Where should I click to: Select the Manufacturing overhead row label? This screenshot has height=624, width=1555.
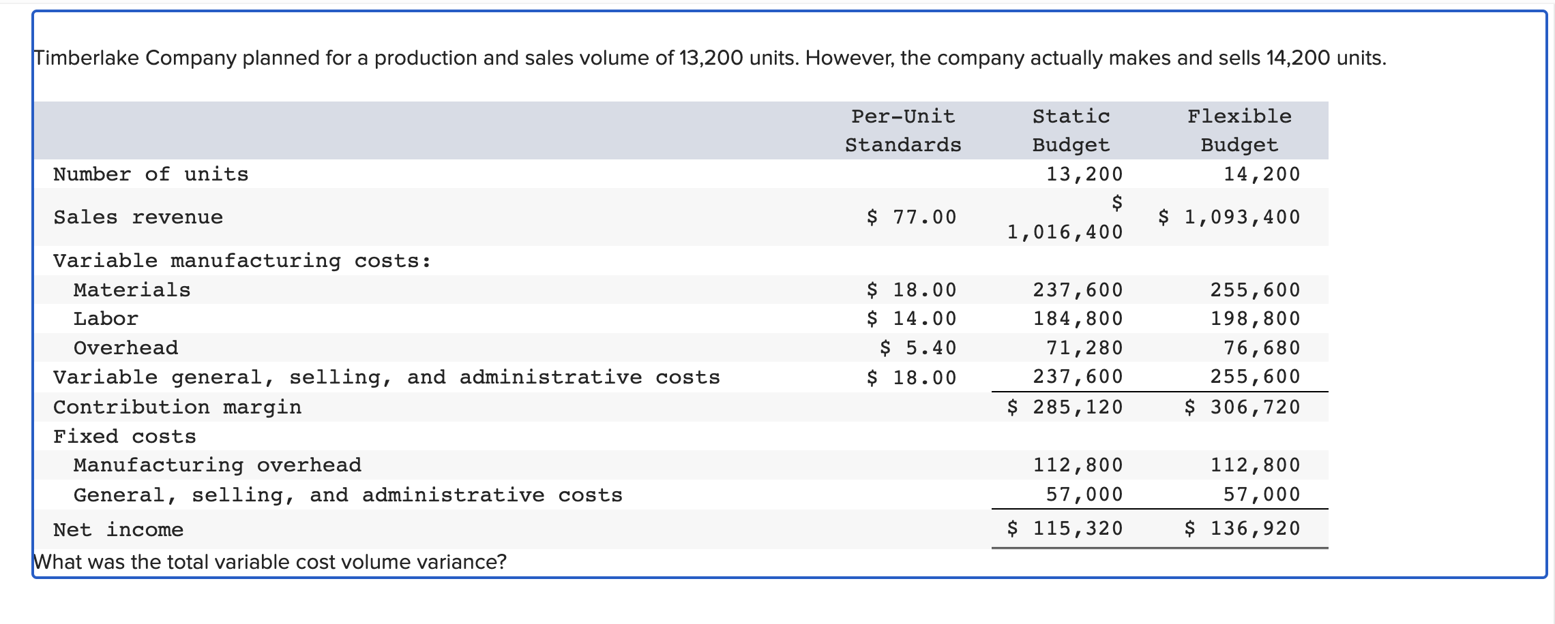pyautogui.click(x=217, y=465)
